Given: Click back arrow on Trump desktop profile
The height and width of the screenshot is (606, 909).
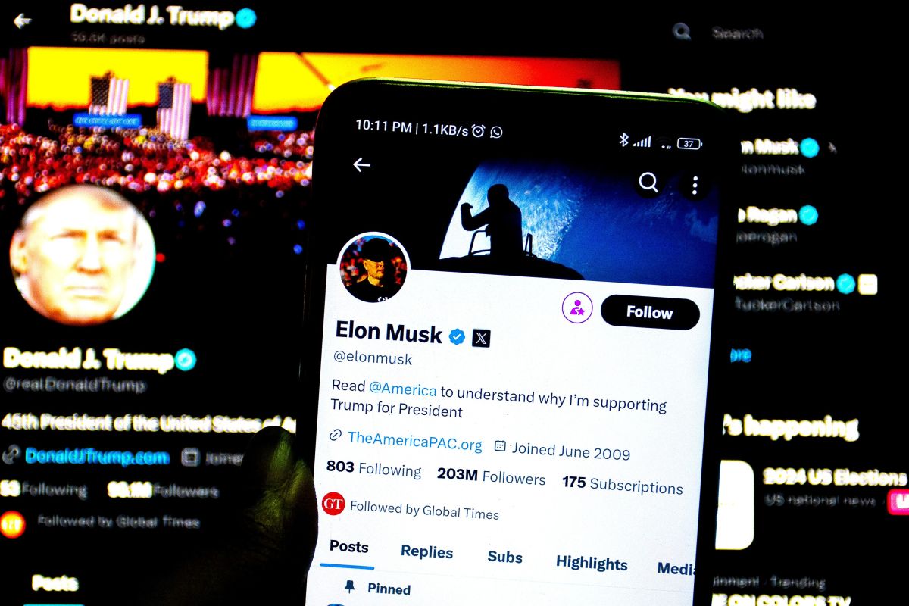Looking at the screenshot, I should click(23, 20).
